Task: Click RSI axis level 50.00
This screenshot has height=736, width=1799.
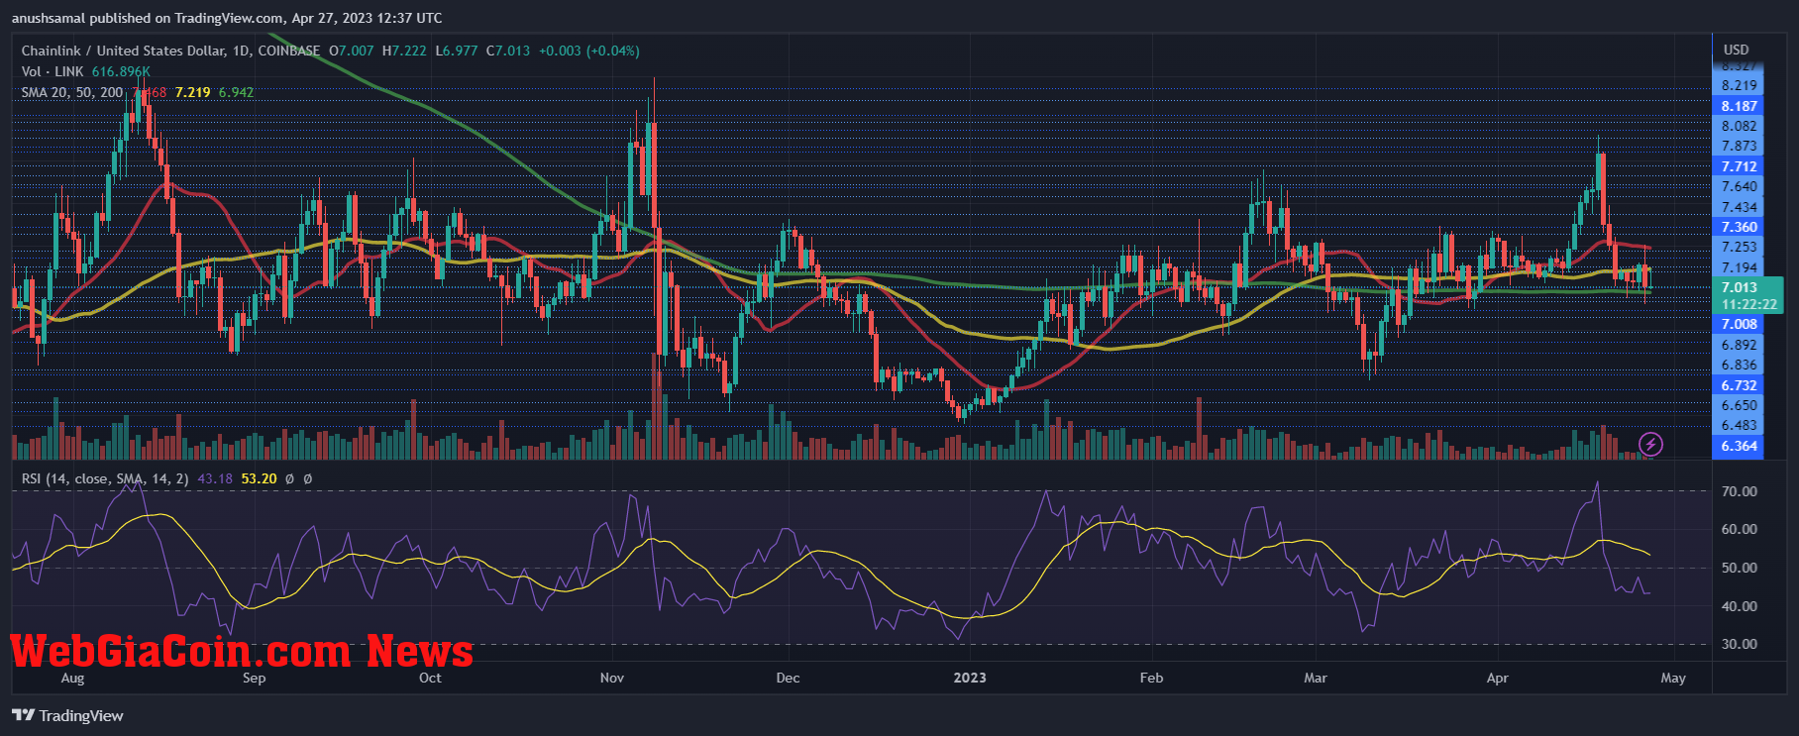Action: 1740,568
